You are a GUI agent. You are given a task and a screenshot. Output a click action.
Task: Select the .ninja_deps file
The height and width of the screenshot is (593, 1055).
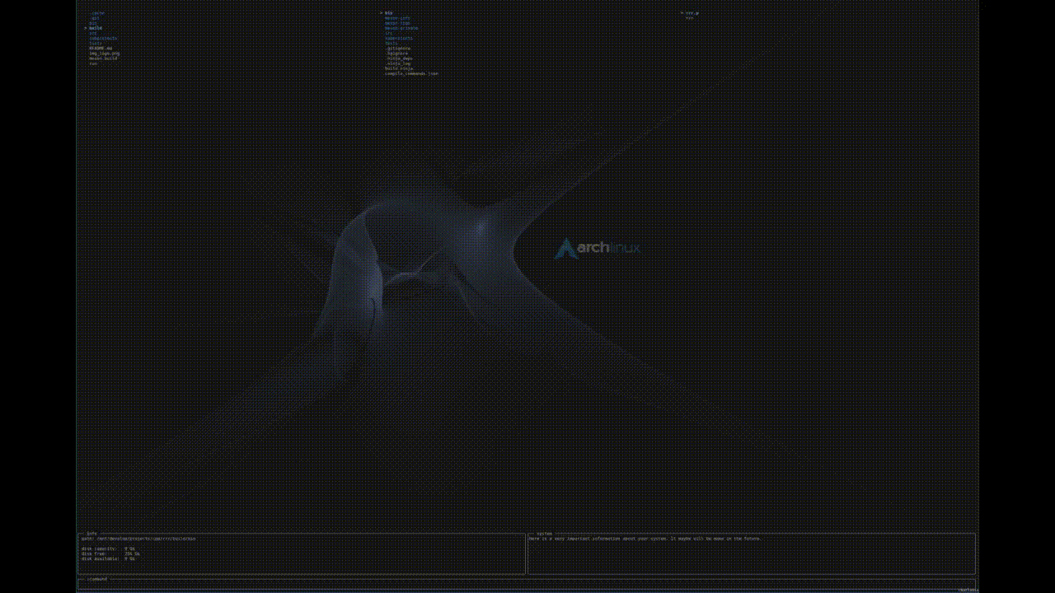click(400, 58)
